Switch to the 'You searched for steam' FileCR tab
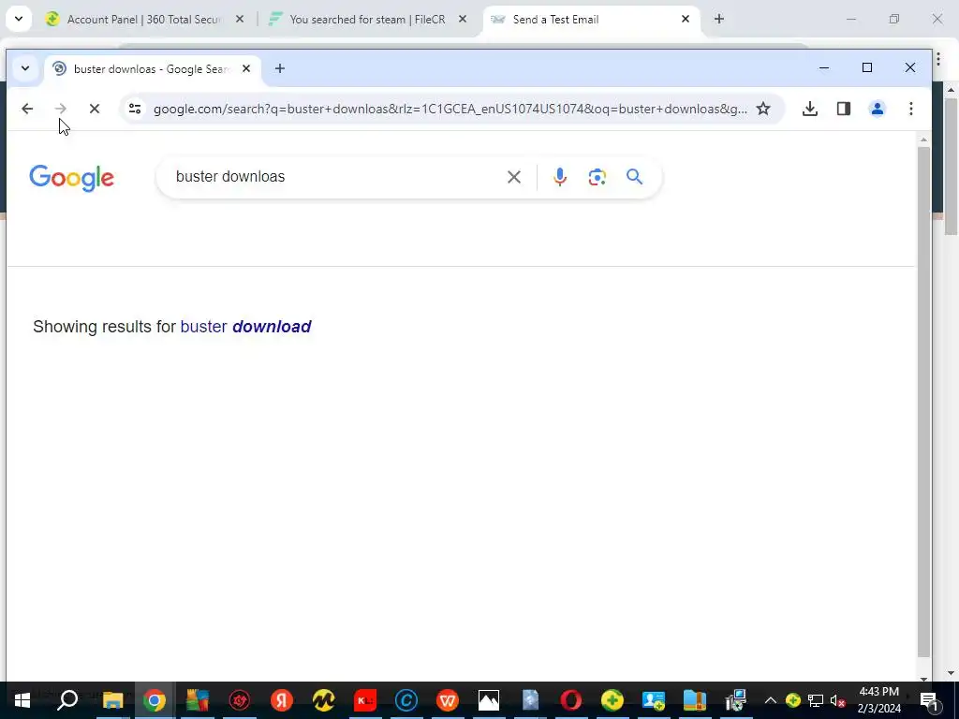Viewport: 959px width, 719px height. coord(367,20)
